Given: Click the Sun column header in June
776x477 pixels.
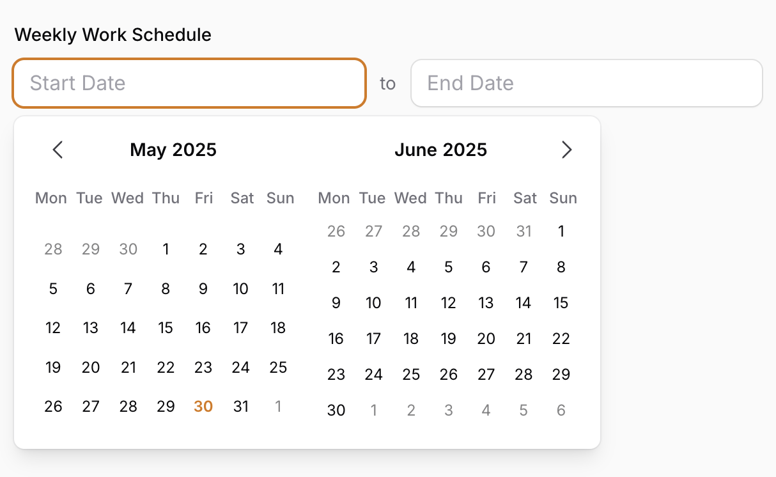Looking at the screenshot, I should coord(563,198).
